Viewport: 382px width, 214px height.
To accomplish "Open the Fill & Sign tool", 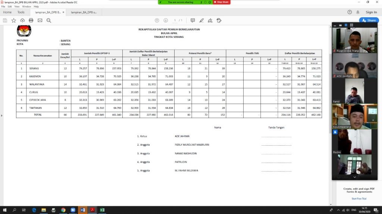I will [x=210, y=20].
